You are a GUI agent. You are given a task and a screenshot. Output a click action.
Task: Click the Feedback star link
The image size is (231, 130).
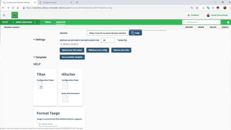[x=193, y=15]
